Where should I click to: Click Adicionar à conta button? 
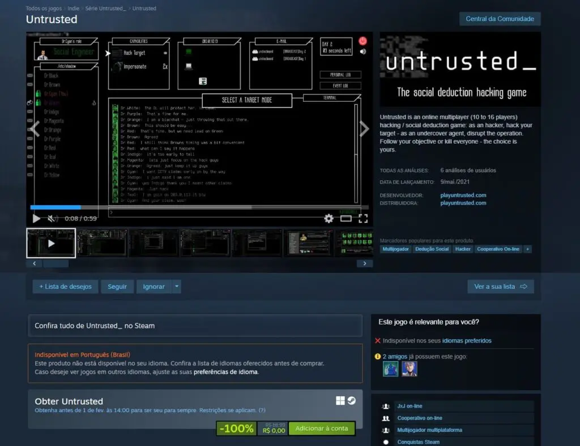pos(321,428)
